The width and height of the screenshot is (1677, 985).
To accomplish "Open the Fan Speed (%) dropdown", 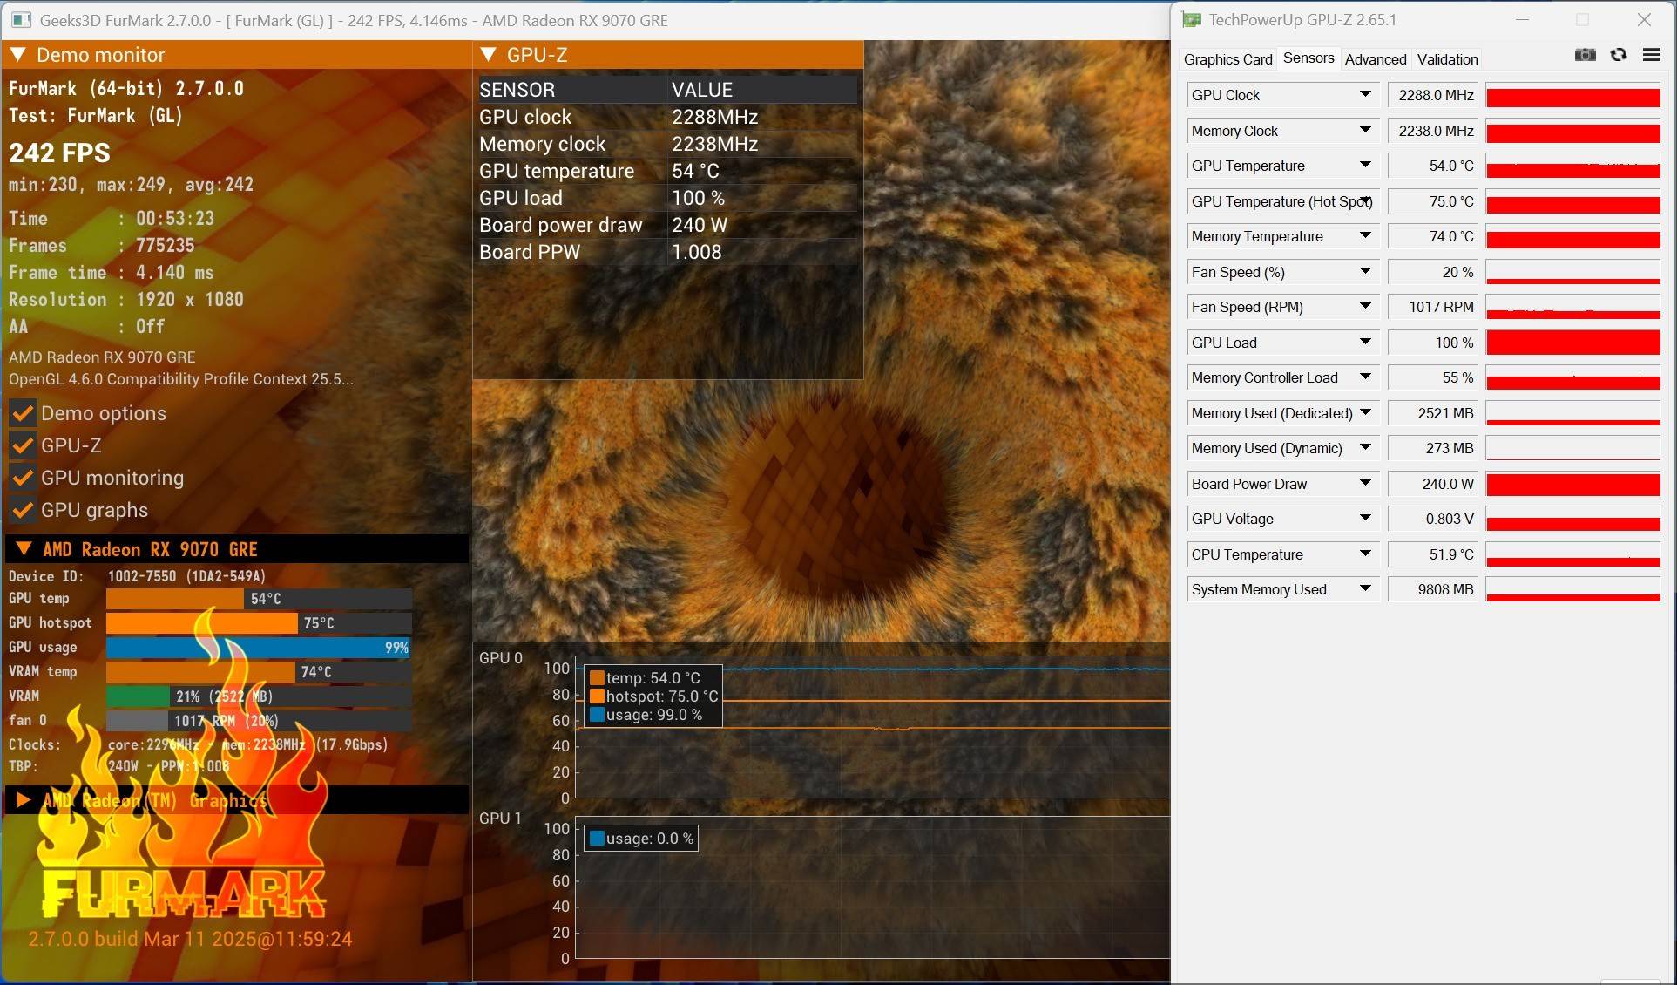I will 1365,272.
